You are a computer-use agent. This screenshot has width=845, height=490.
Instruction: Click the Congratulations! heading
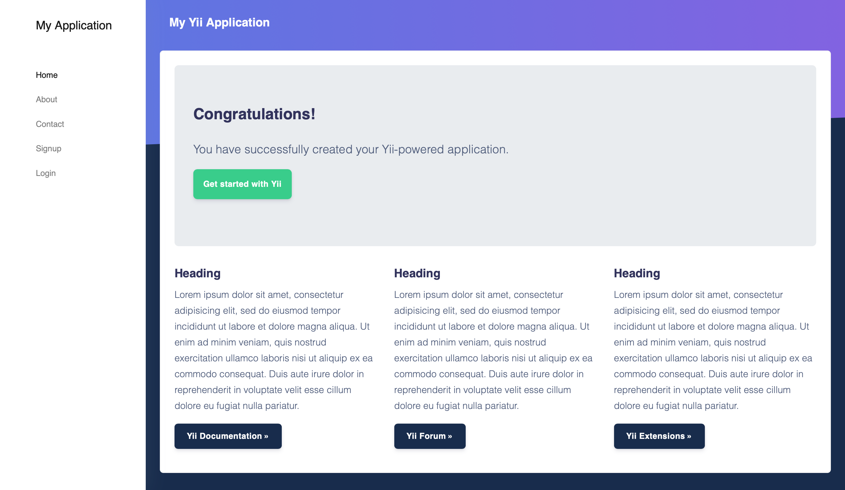coord(254,114)
